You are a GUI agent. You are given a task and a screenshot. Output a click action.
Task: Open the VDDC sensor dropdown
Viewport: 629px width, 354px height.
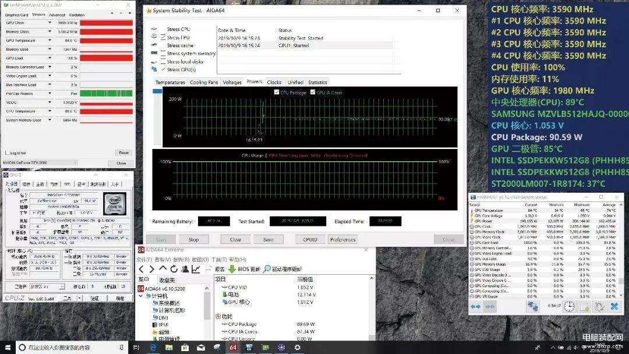50,102
